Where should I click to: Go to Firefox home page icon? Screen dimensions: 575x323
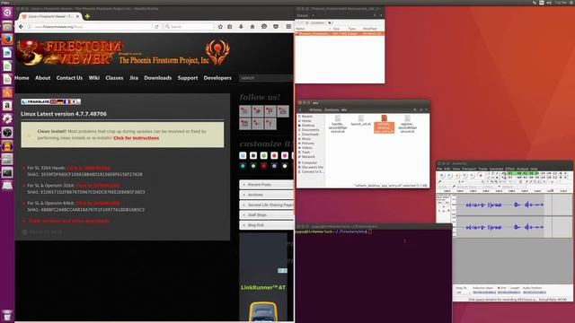tap(252, 26)
